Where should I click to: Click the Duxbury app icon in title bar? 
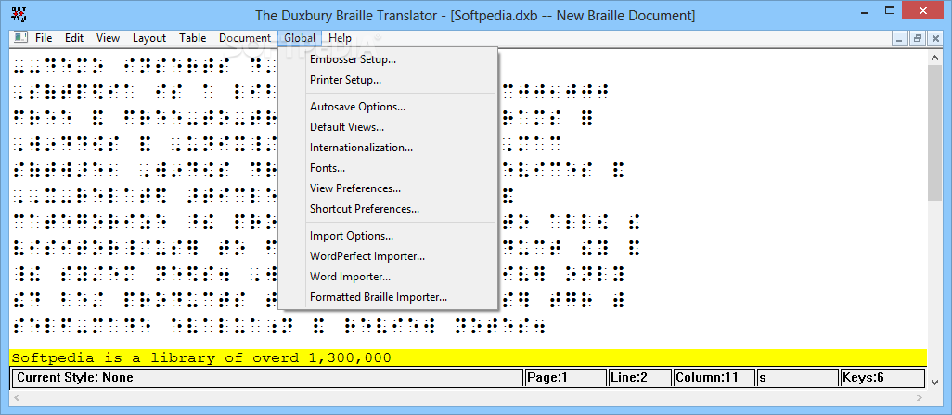click(x=19, y=13)
